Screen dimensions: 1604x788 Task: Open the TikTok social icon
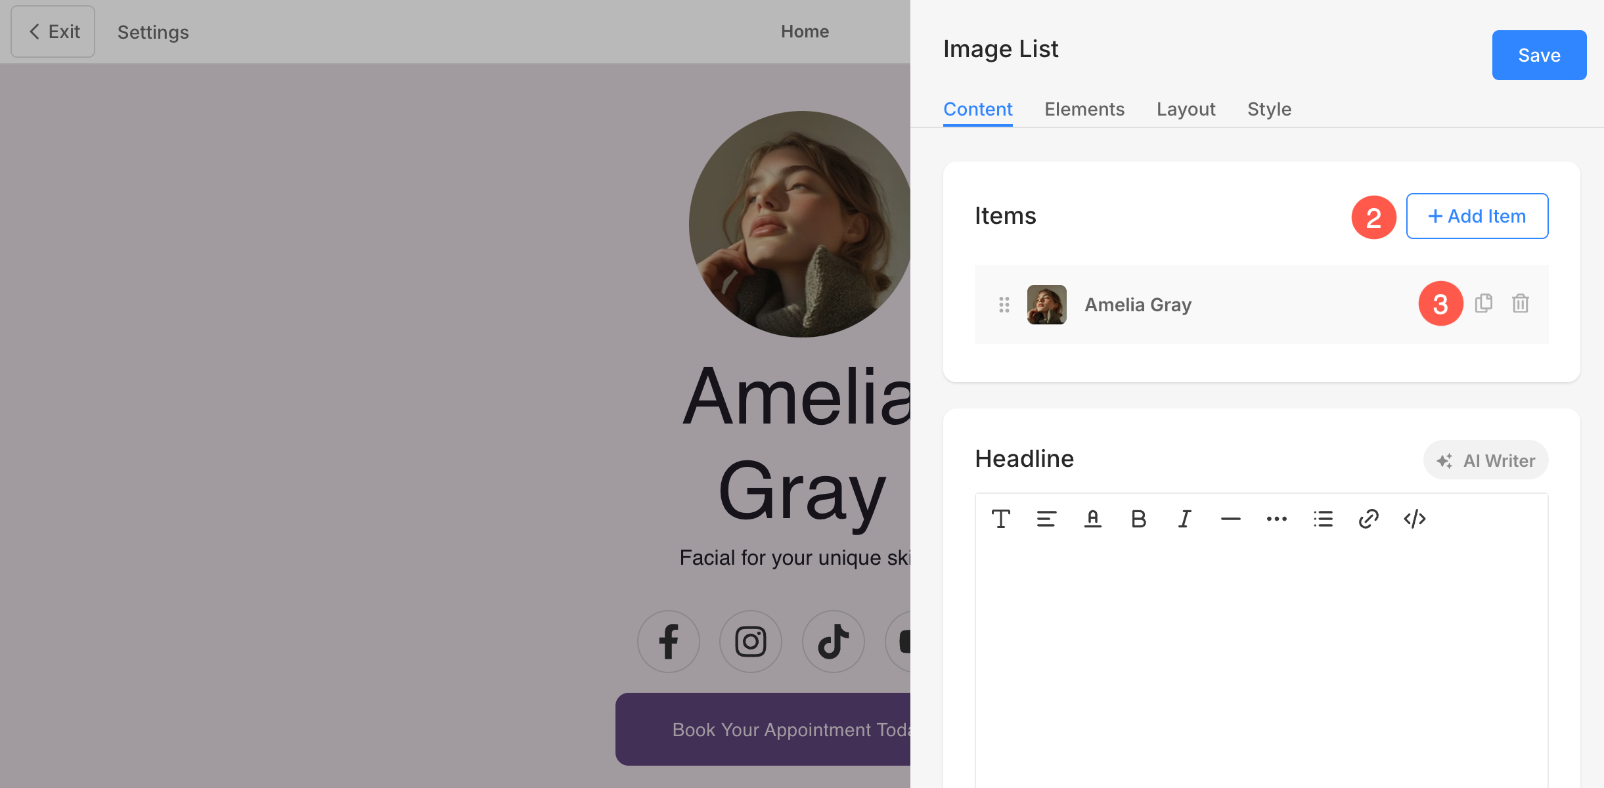click(834, 642)
